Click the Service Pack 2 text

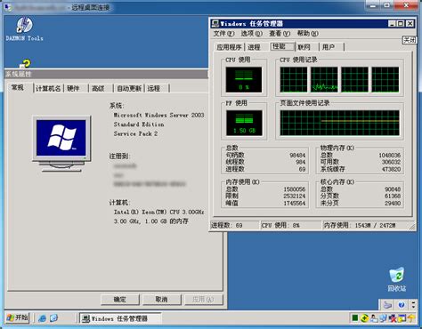coord(135,133)
